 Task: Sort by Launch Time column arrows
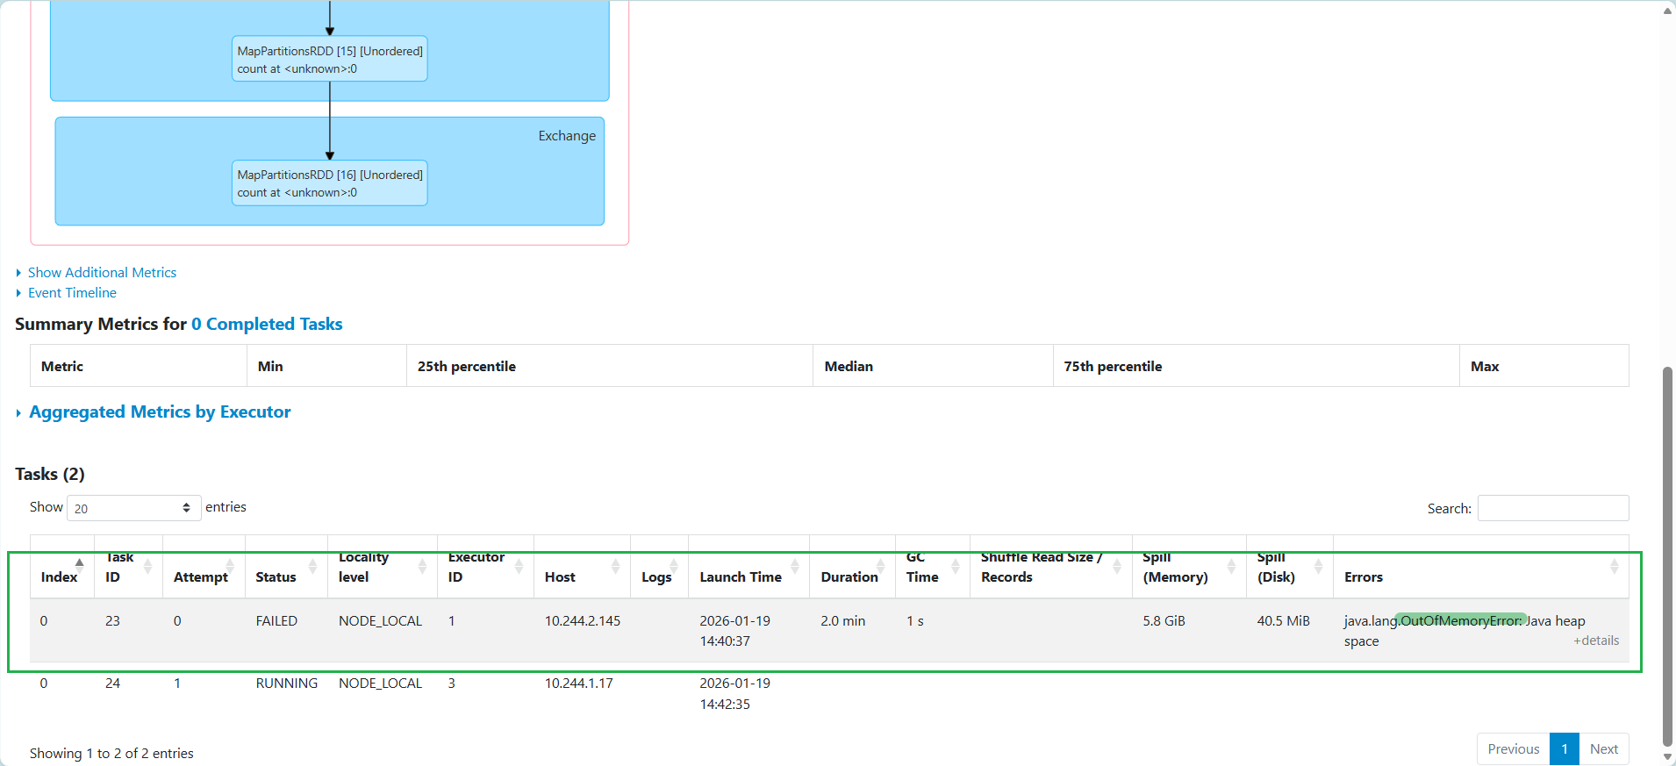point(794,566)
